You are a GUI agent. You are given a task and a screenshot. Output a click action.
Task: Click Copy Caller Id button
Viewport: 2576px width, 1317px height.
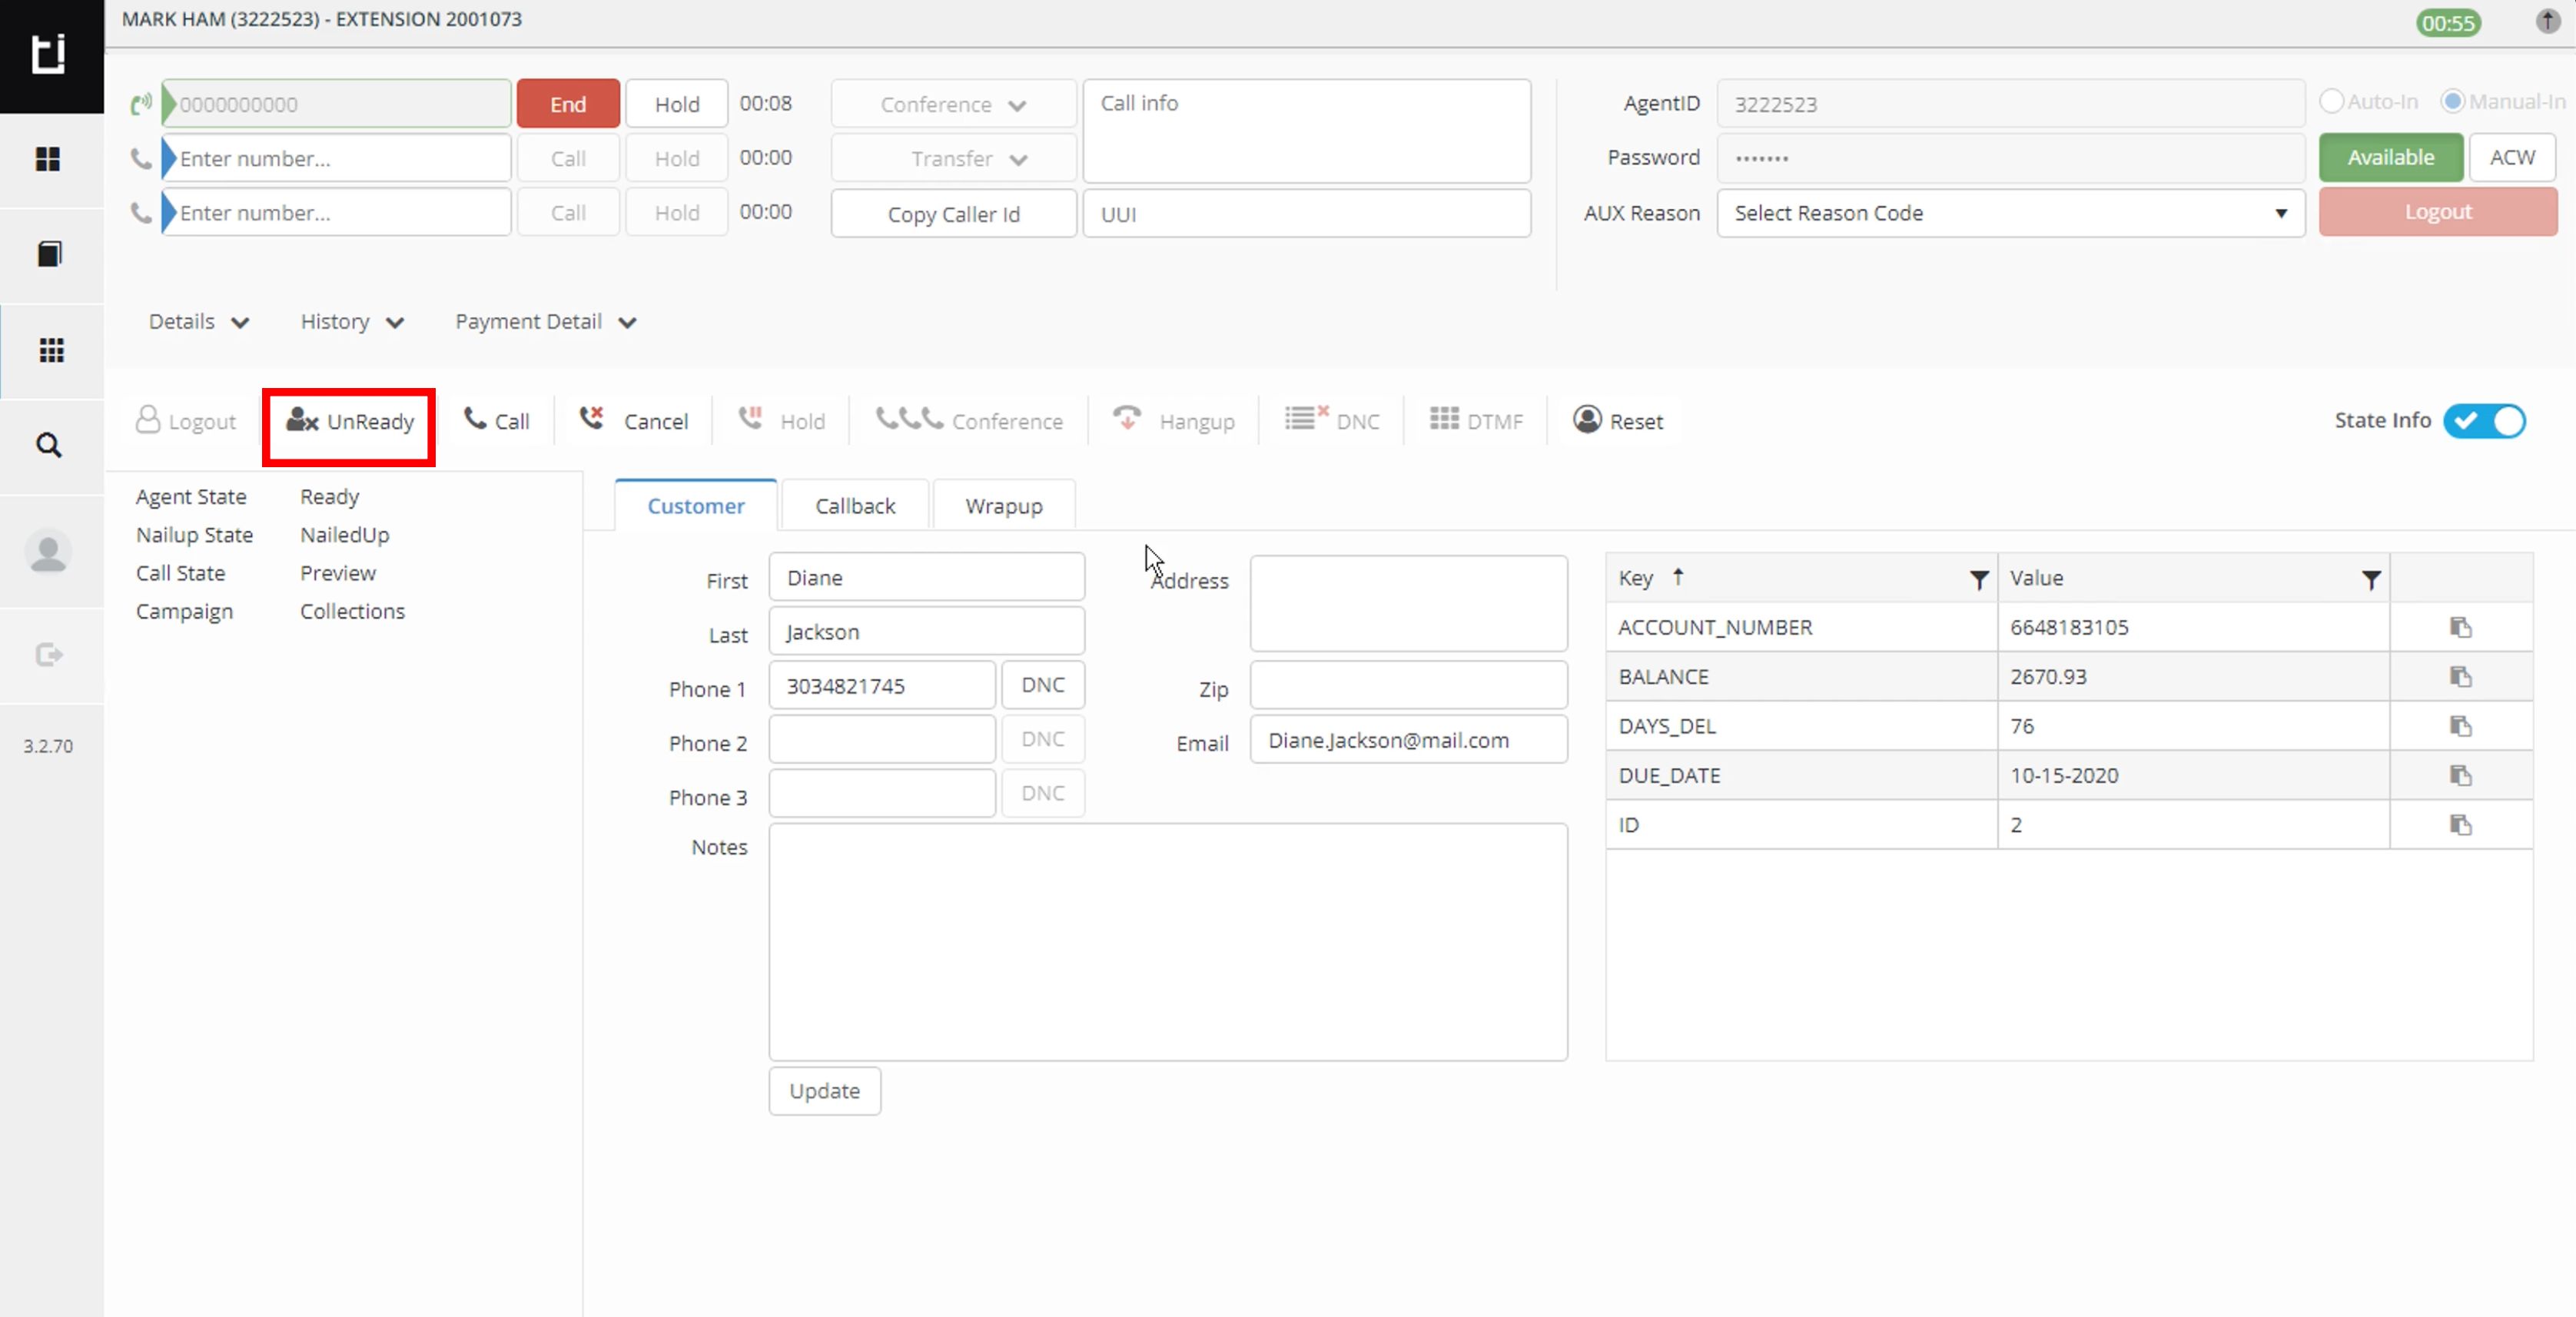pyautogui.click(x=953, y=214)
